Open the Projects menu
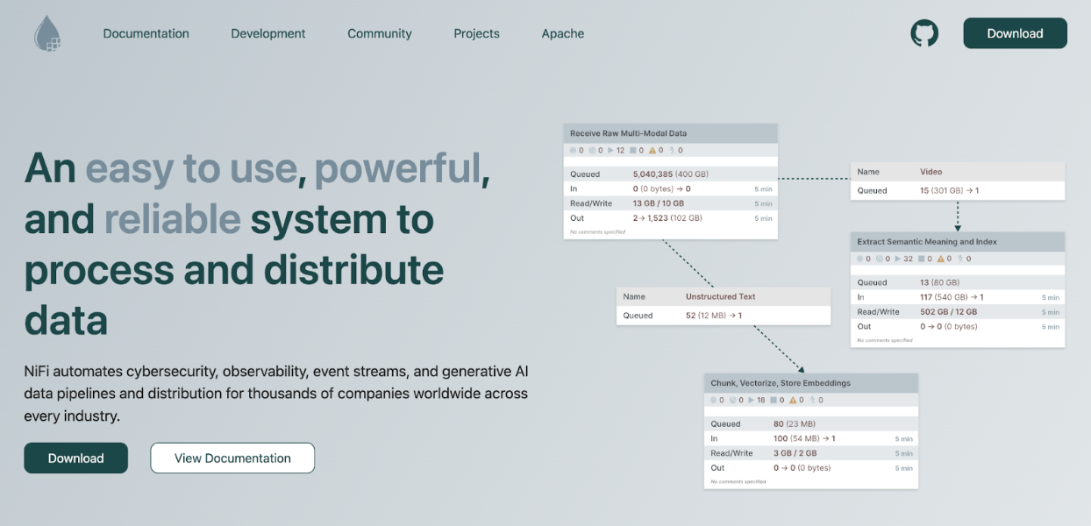The image size is (1091, 526). tap(476, 33)
